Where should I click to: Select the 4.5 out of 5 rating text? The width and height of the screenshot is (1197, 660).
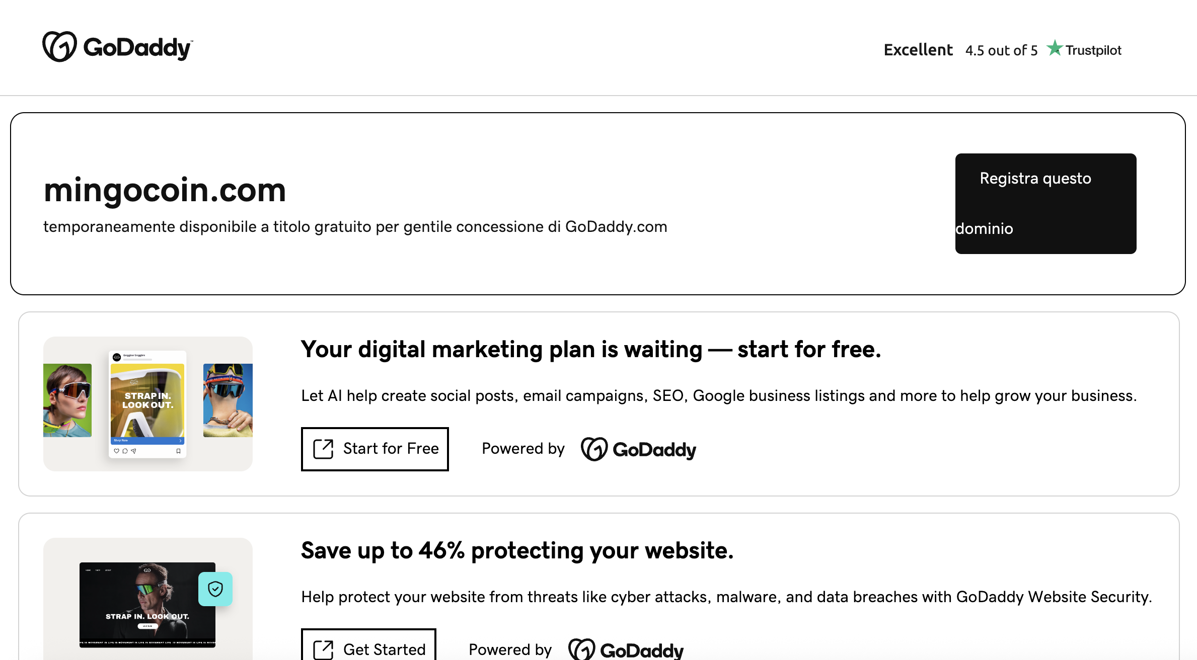pos(1001,50)
